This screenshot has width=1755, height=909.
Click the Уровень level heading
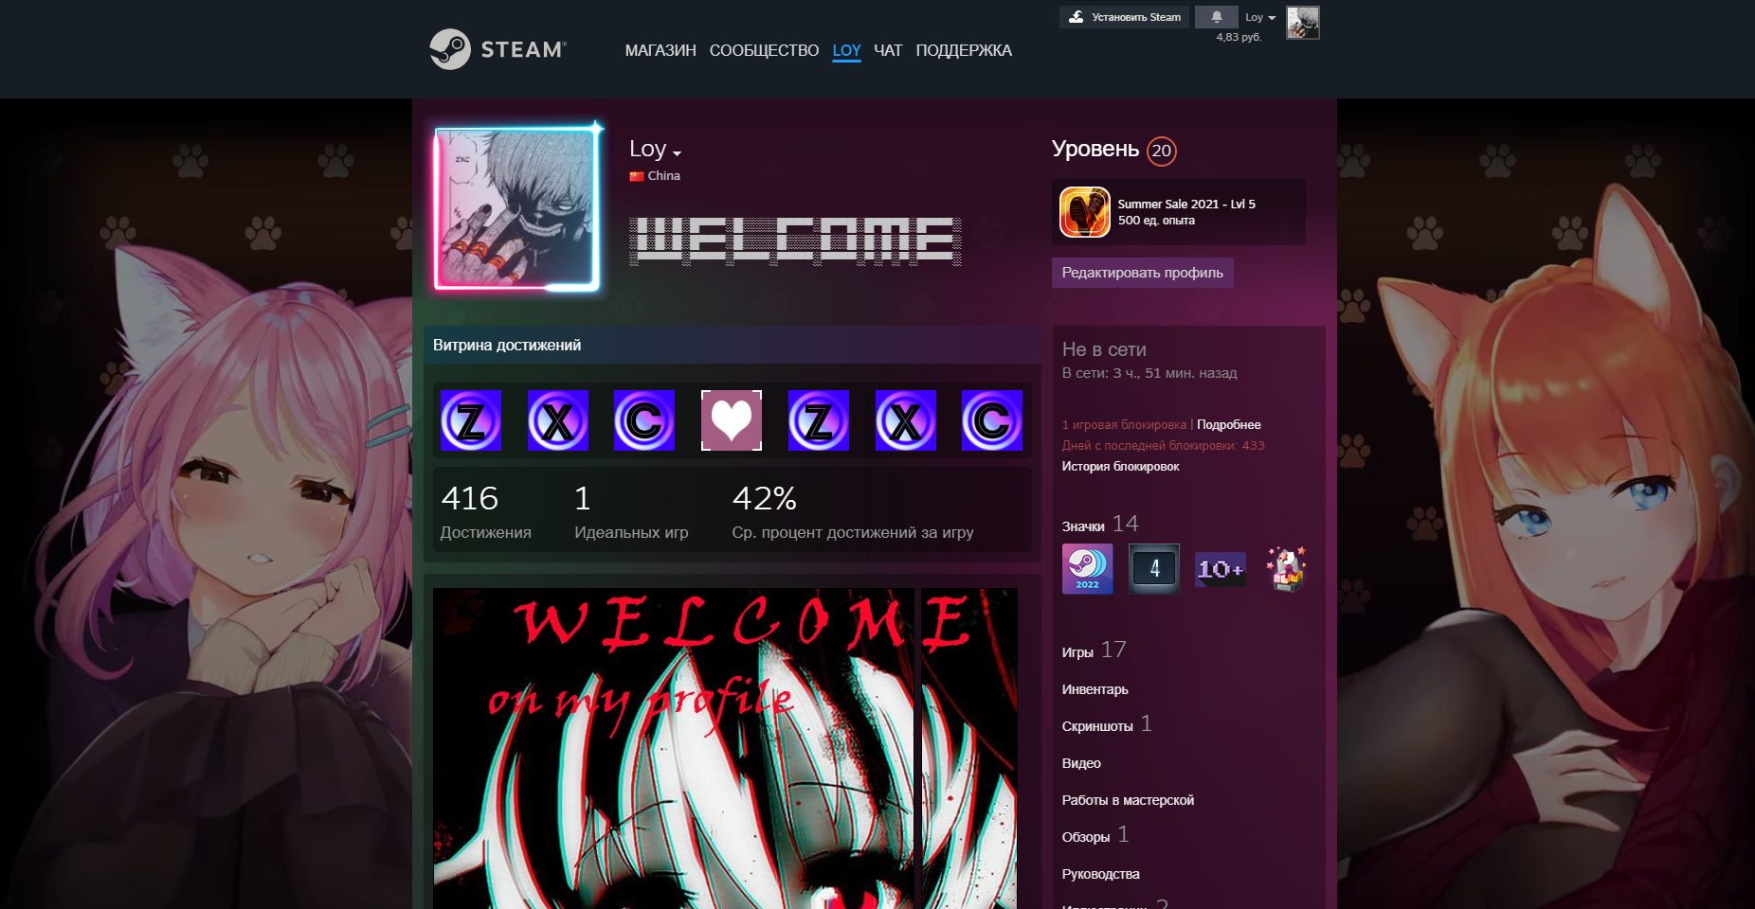pos(1095,149)
